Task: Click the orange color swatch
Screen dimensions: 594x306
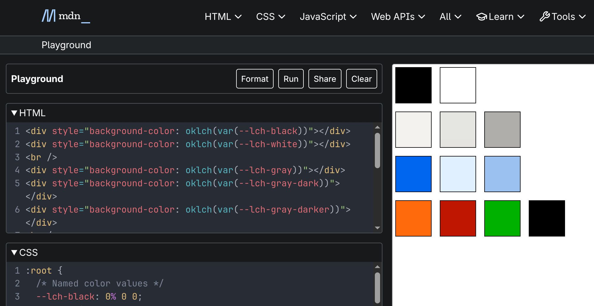Action: [x=413, y=218]
